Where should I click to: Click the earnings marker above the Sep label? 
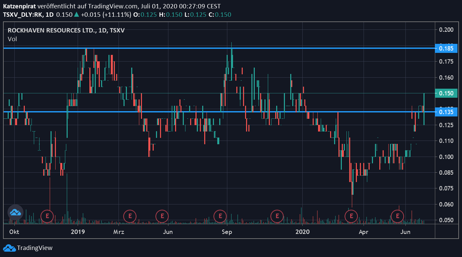(x=220, y=216)
